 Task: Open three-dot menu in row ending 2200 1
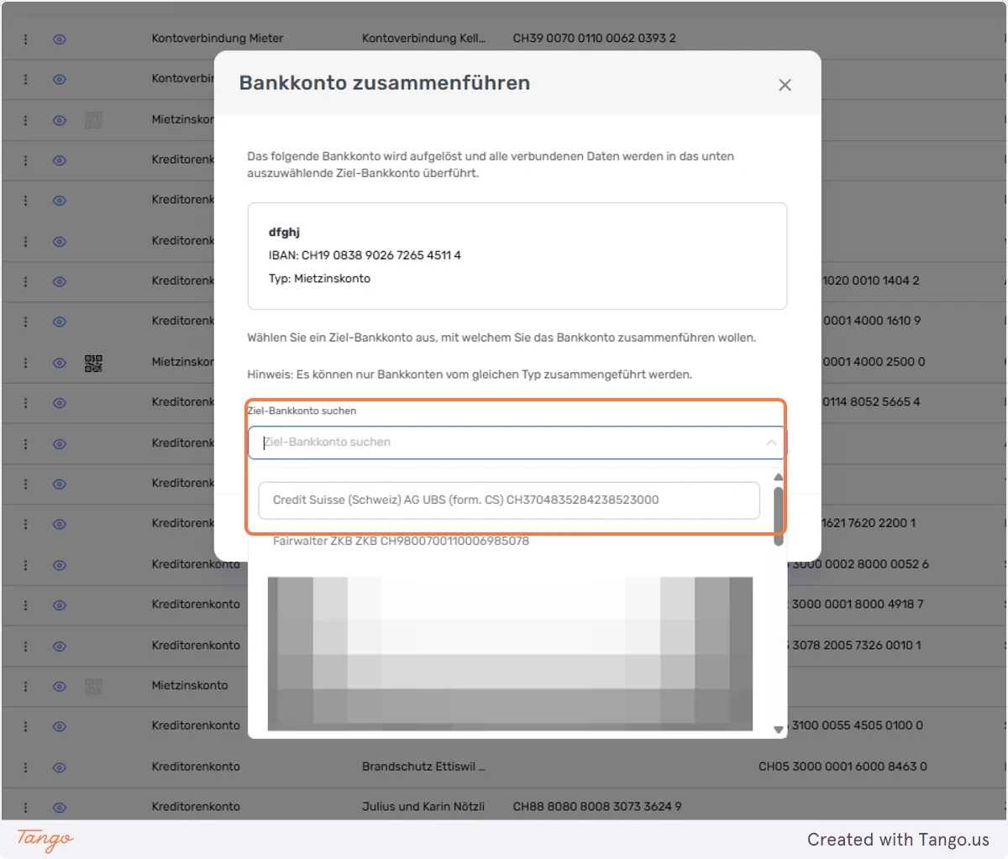click(25, 524)
